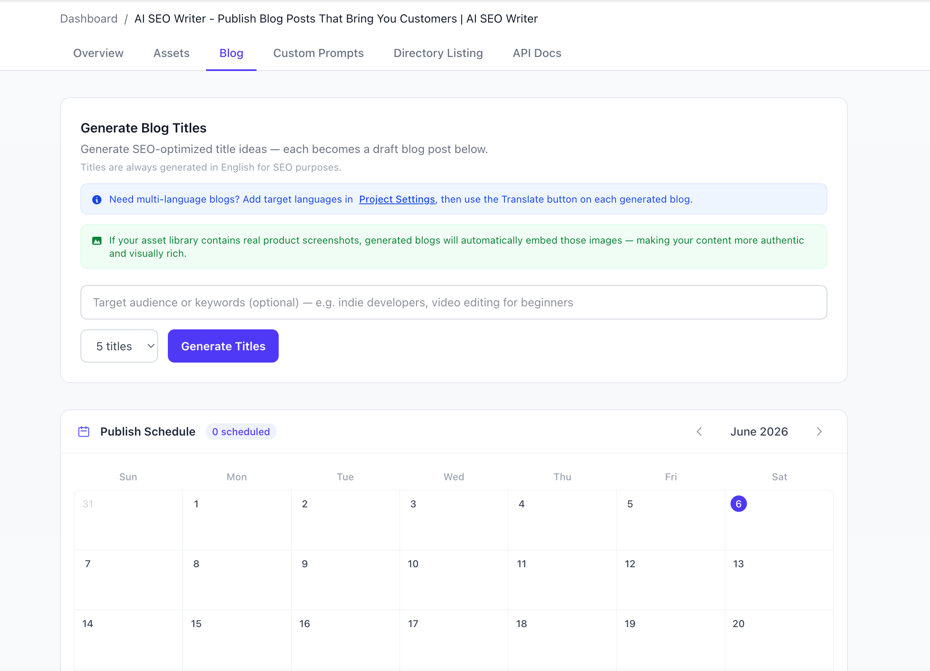Viewport: 930px width, 671px height.
Task: Choose June 20 calendar cell
Action: point(779,640)
